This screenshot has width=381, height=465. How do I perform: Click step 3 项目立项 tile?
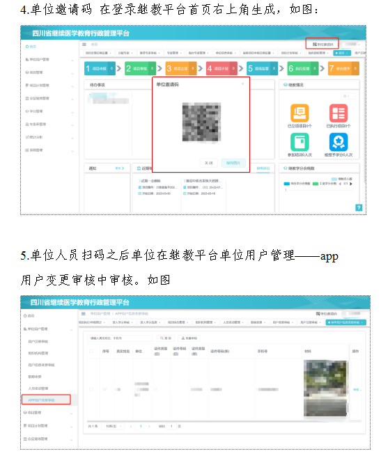[181, 68]
